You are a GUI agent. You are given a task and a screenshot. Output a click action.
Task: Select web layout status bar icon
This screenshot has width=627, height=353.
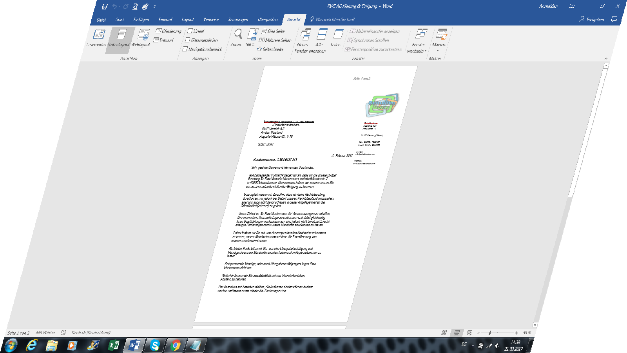(469, 333)
